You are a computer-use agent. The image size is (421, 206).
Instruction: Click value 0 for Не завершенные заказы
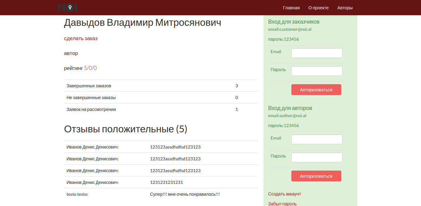click(237, 98)
